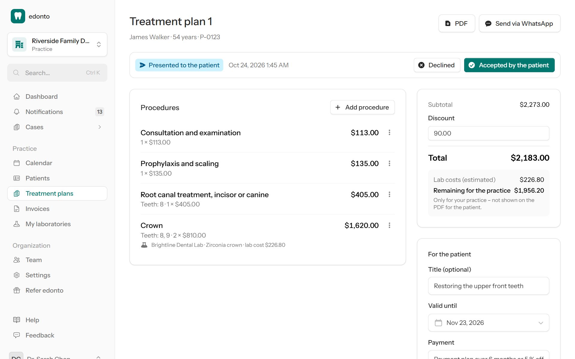Click the Riverside Family practice building icon
This screenshot has width=575, height=359.
[19, 45]
